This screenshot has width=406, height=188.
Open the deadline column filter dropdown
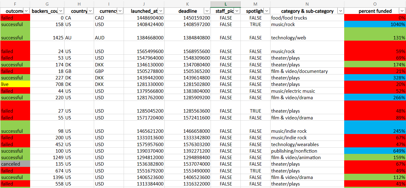click(x=207, y=11)
